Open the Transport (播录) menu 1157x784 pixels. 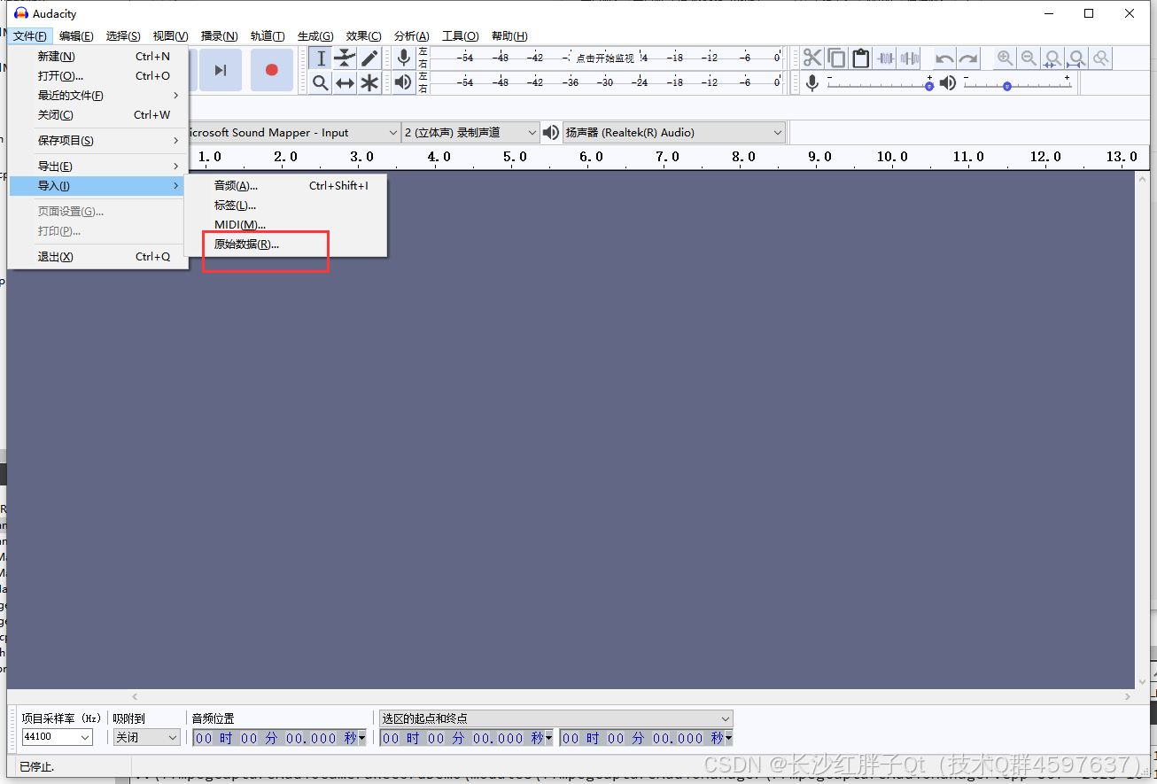(x=219, y=36)
